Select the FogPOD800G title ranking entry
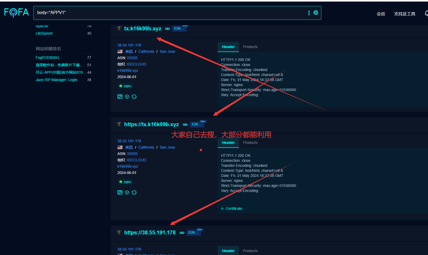 point(47,58)
